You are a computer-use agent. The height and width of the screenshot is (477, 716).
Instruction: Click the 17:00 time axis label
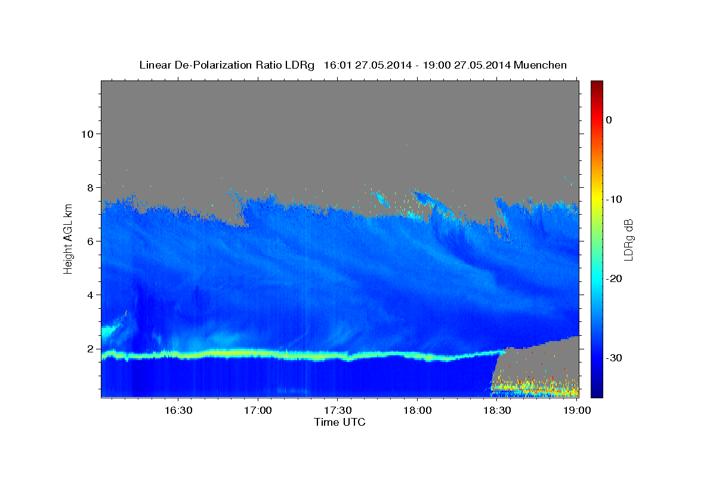pos(258,410)
